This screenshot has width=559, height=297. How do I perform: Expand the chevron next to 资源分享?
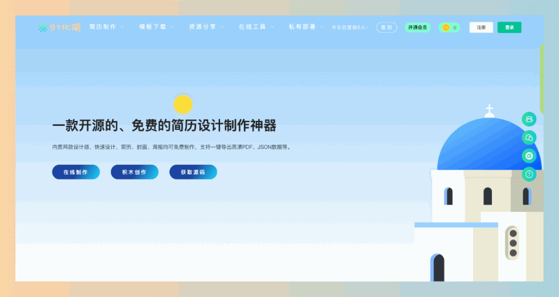222,27
